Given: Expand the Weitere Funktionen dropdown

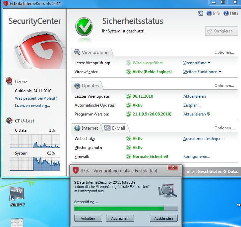Looking at the screenshot, I should click(x=202, y=72).
